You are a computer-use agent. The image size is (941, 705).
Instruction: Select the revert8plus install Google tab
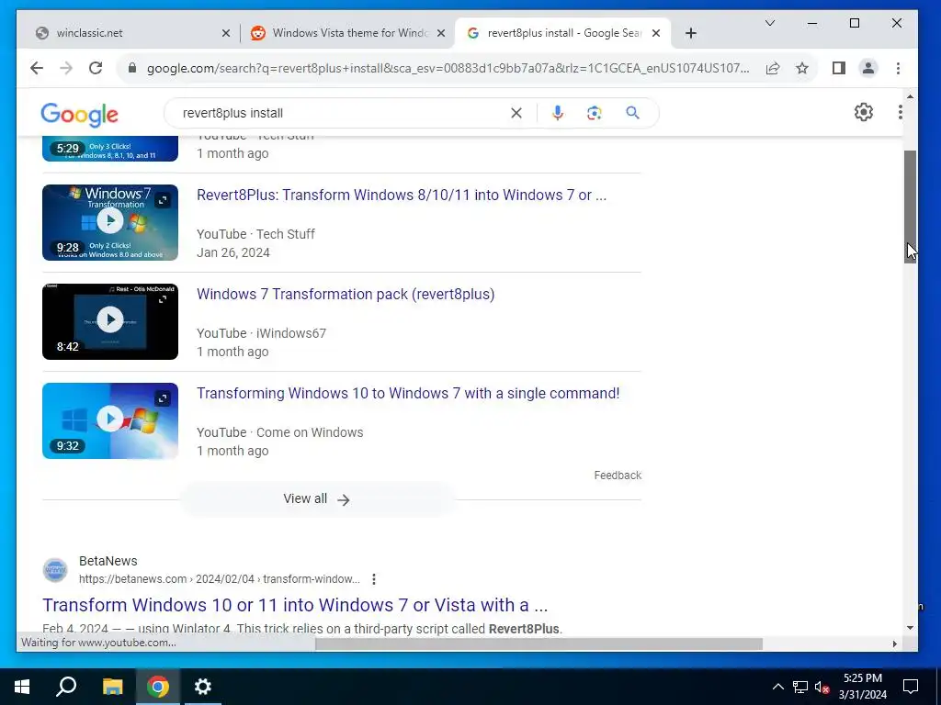click(563, 33)
